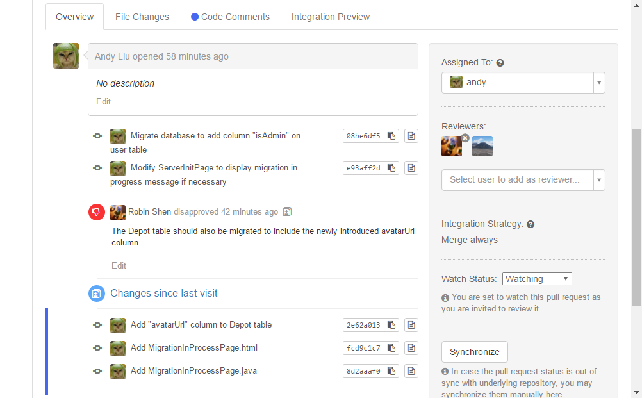Click the vertical page scrollbar thumb
This screenshot has width=642, height=398.
point(636,218)
